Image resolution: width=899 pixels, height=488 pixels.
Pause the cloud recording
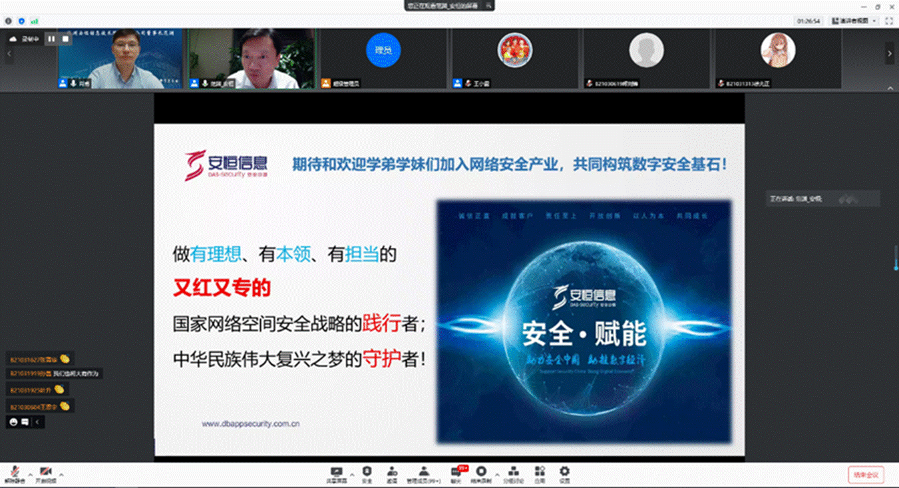51,39
